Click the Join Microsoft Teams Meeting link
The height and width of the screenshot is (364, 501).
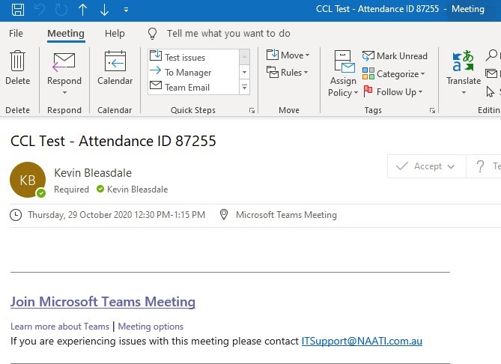click(103, 302)
